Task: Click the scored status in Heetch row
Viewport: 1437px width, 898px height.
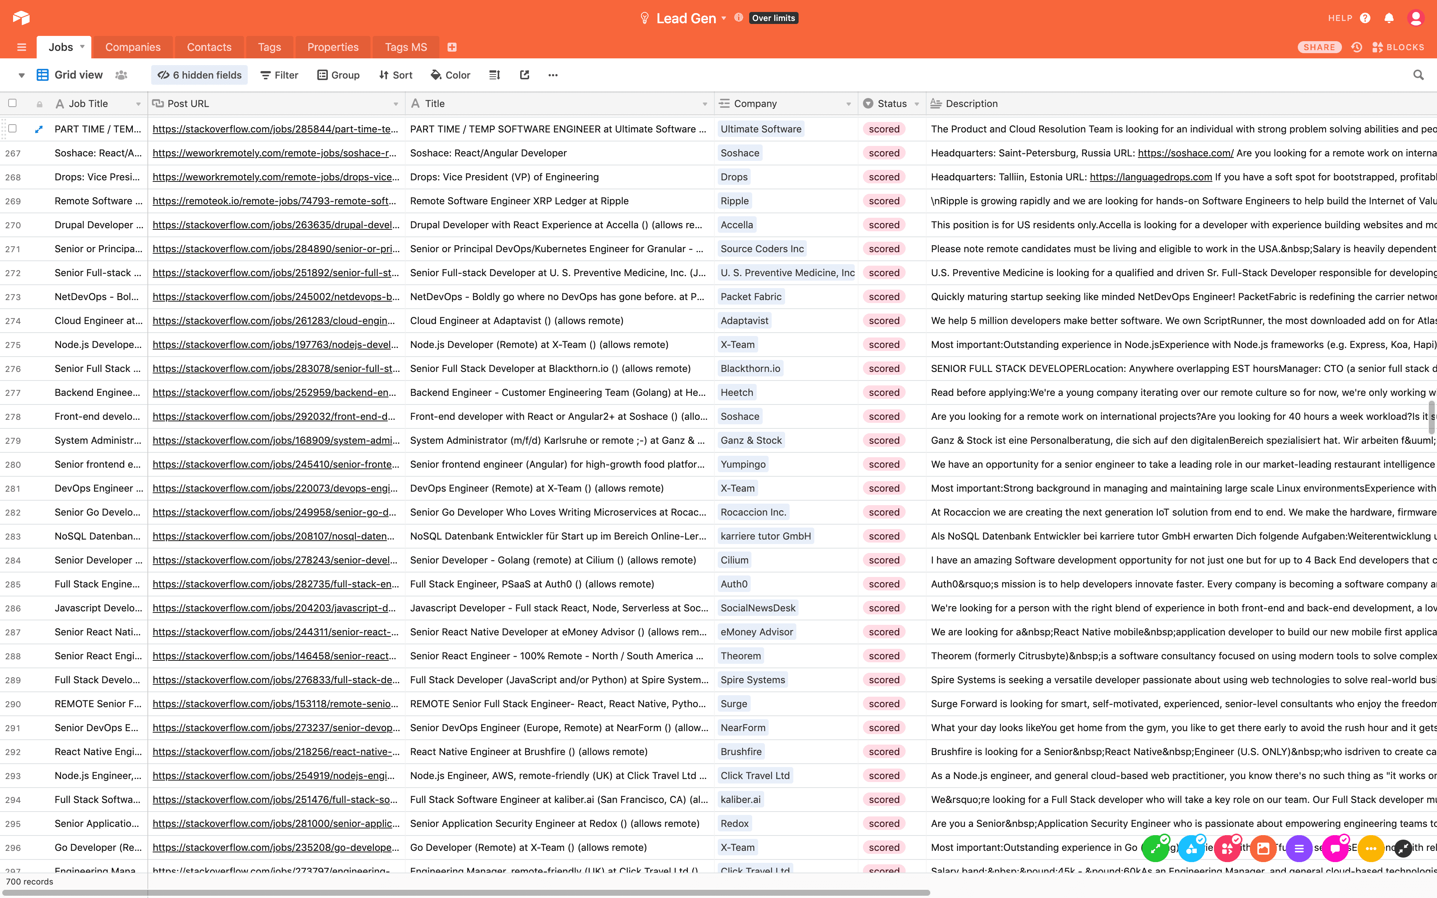Action: coord(884,392)
